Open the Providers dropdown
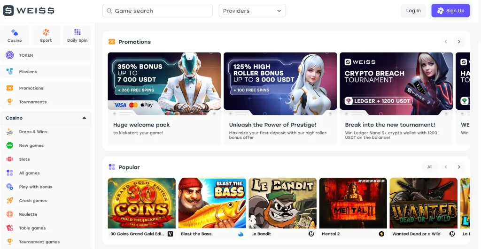The width and height of the screenshot is (481, 249). 252,11
